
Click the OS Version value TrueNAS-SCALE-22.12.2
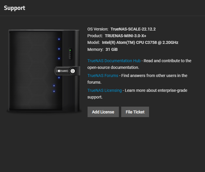click(133, 29)
